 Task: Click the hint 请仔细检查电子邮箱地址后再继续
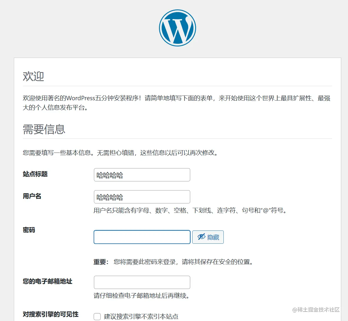(142, 295)
